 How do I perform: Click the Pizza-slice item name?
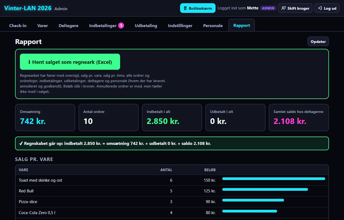(28, 202)
